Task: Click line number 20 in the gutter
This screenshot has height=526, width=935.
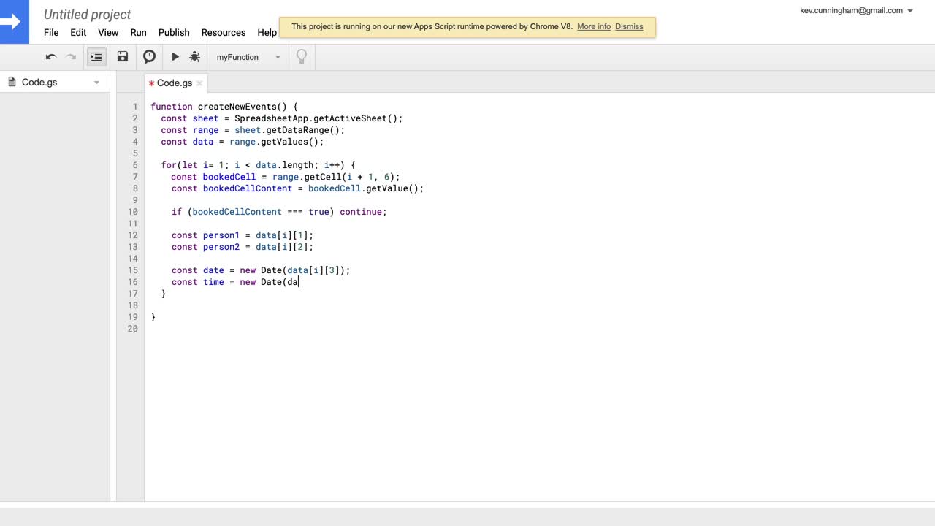Action: [132, 329]
